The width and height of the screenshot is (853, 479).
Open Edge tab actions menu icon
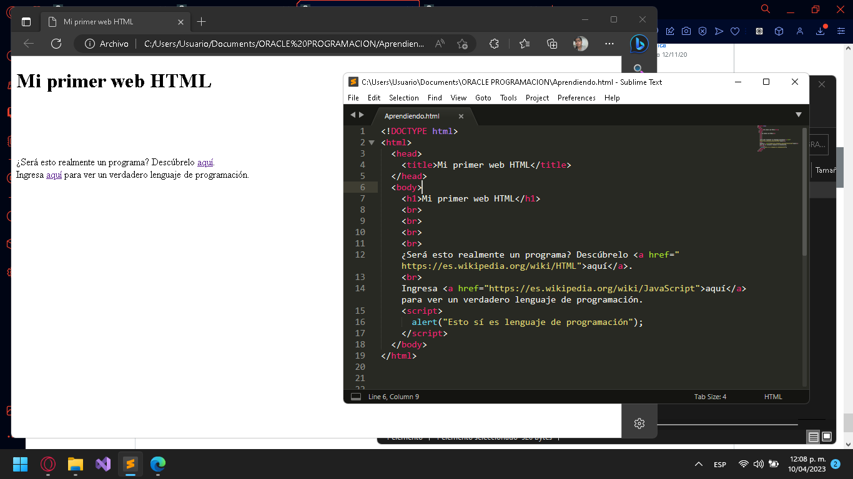(x=26, y=22)
